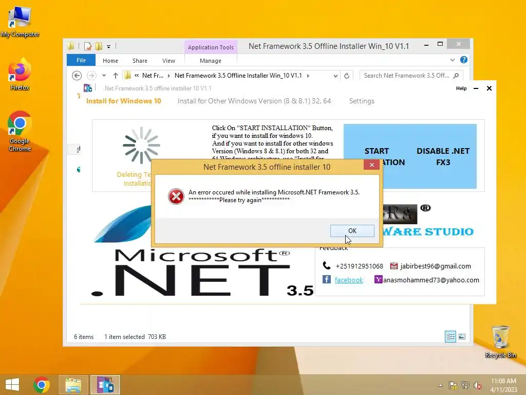Switch to the Home ribbon tab
The image size is (526, 395).
point(110,61)
